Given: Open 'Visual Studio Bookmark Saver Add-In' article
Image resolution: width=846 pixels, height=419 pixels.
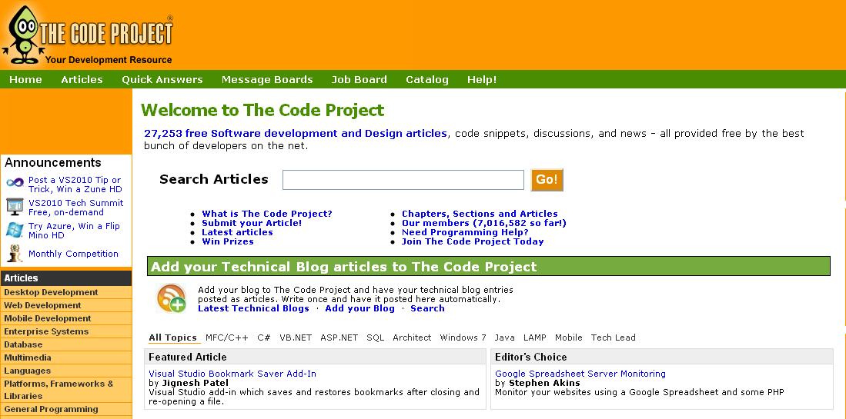Looking at the screenshot, I should pyautogui.click(x=232, y=374).
